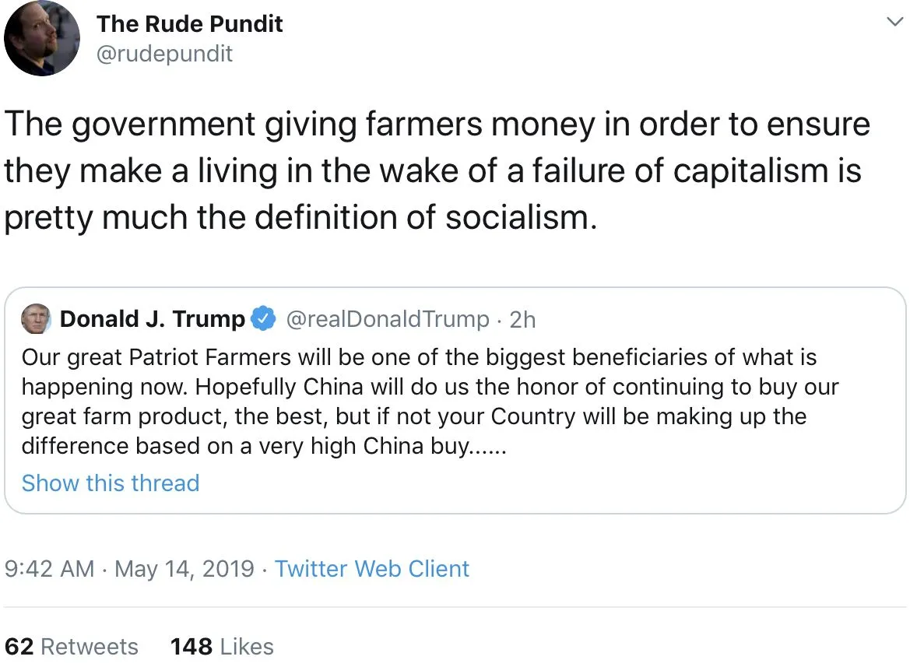The image size is (910, 667).
Task: Click Donald Trump's small avatar in quoted tweet
Action: 37,319
